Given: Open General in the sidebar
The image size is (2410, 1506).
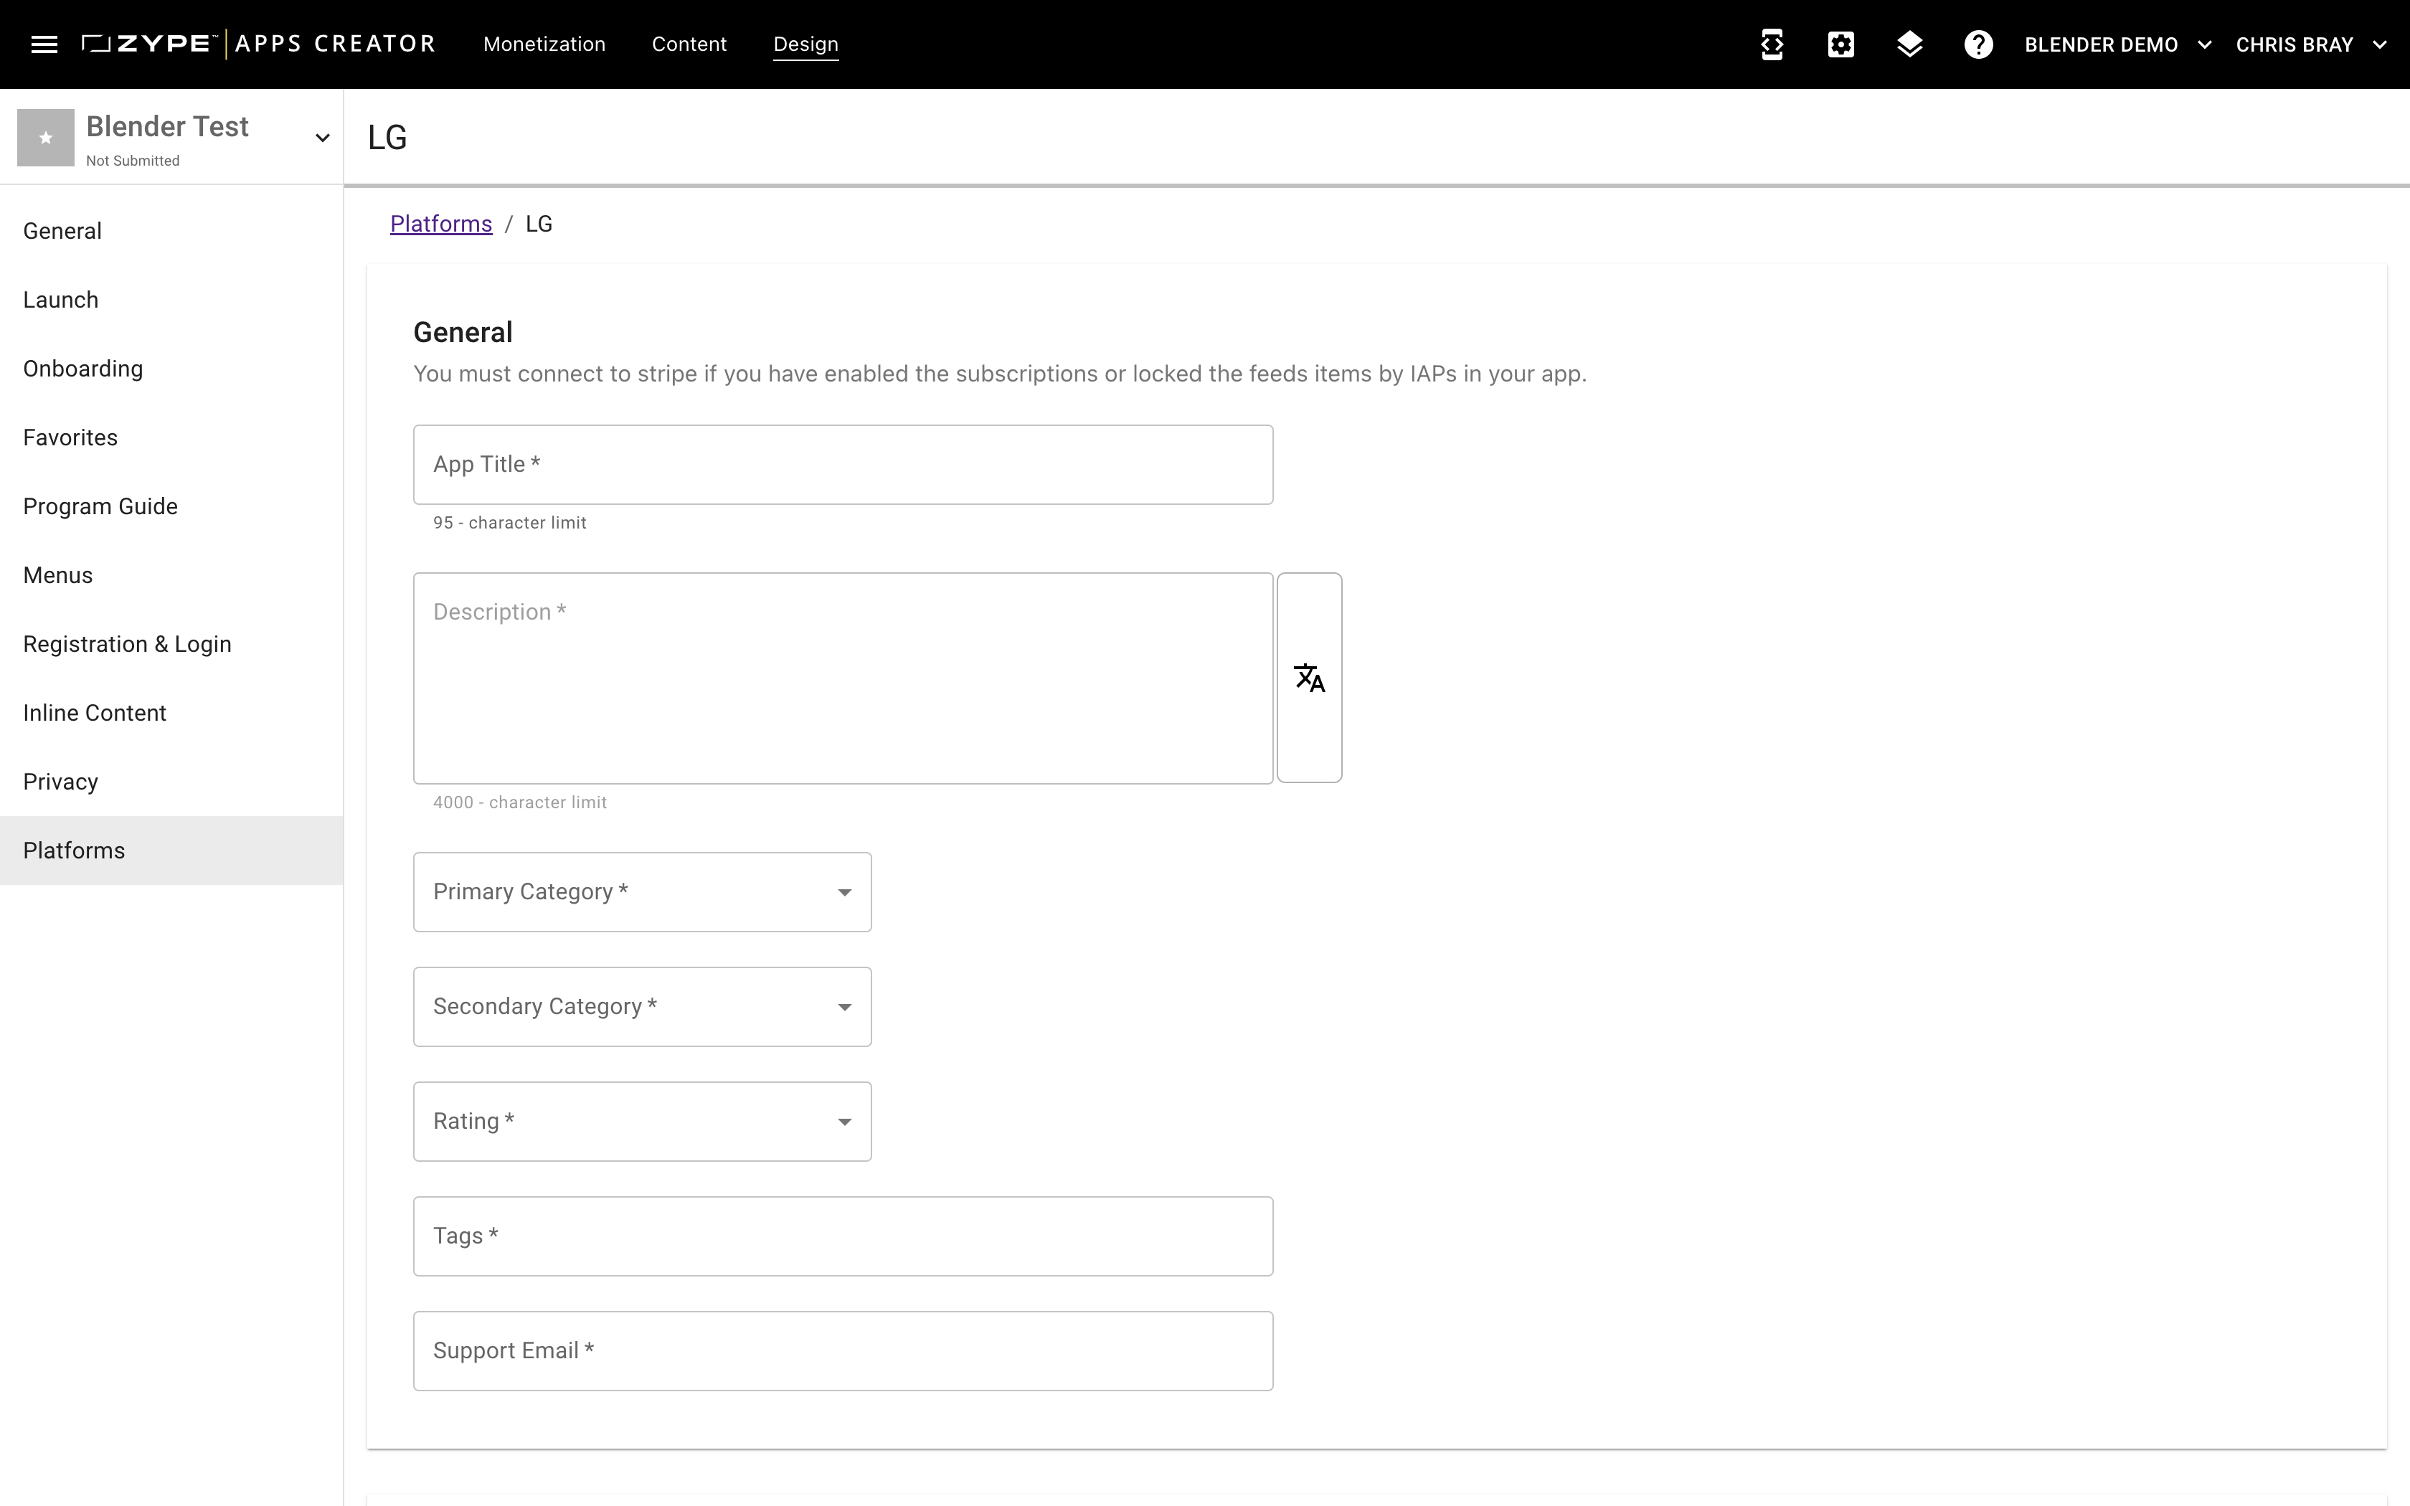Looking at the screenshot, I should pos(171,231).
